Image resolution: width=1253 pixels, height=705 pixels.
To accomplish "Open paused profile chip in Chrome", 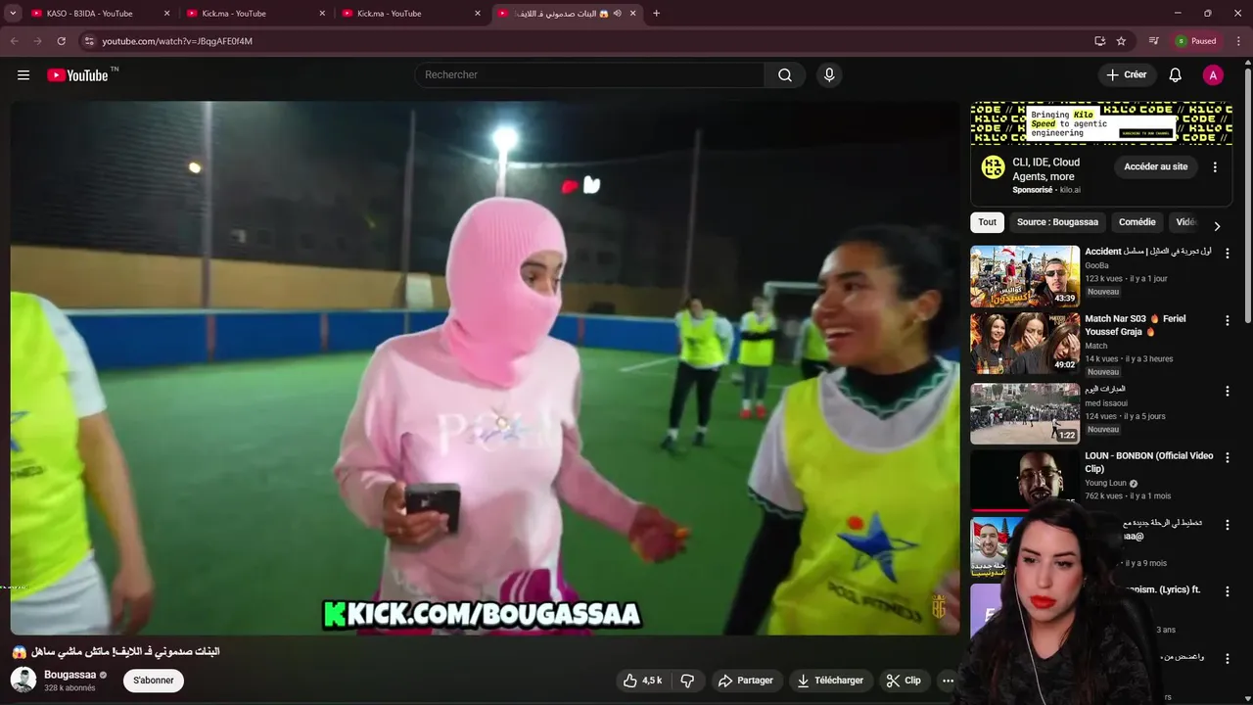I will pos(1197,41).
